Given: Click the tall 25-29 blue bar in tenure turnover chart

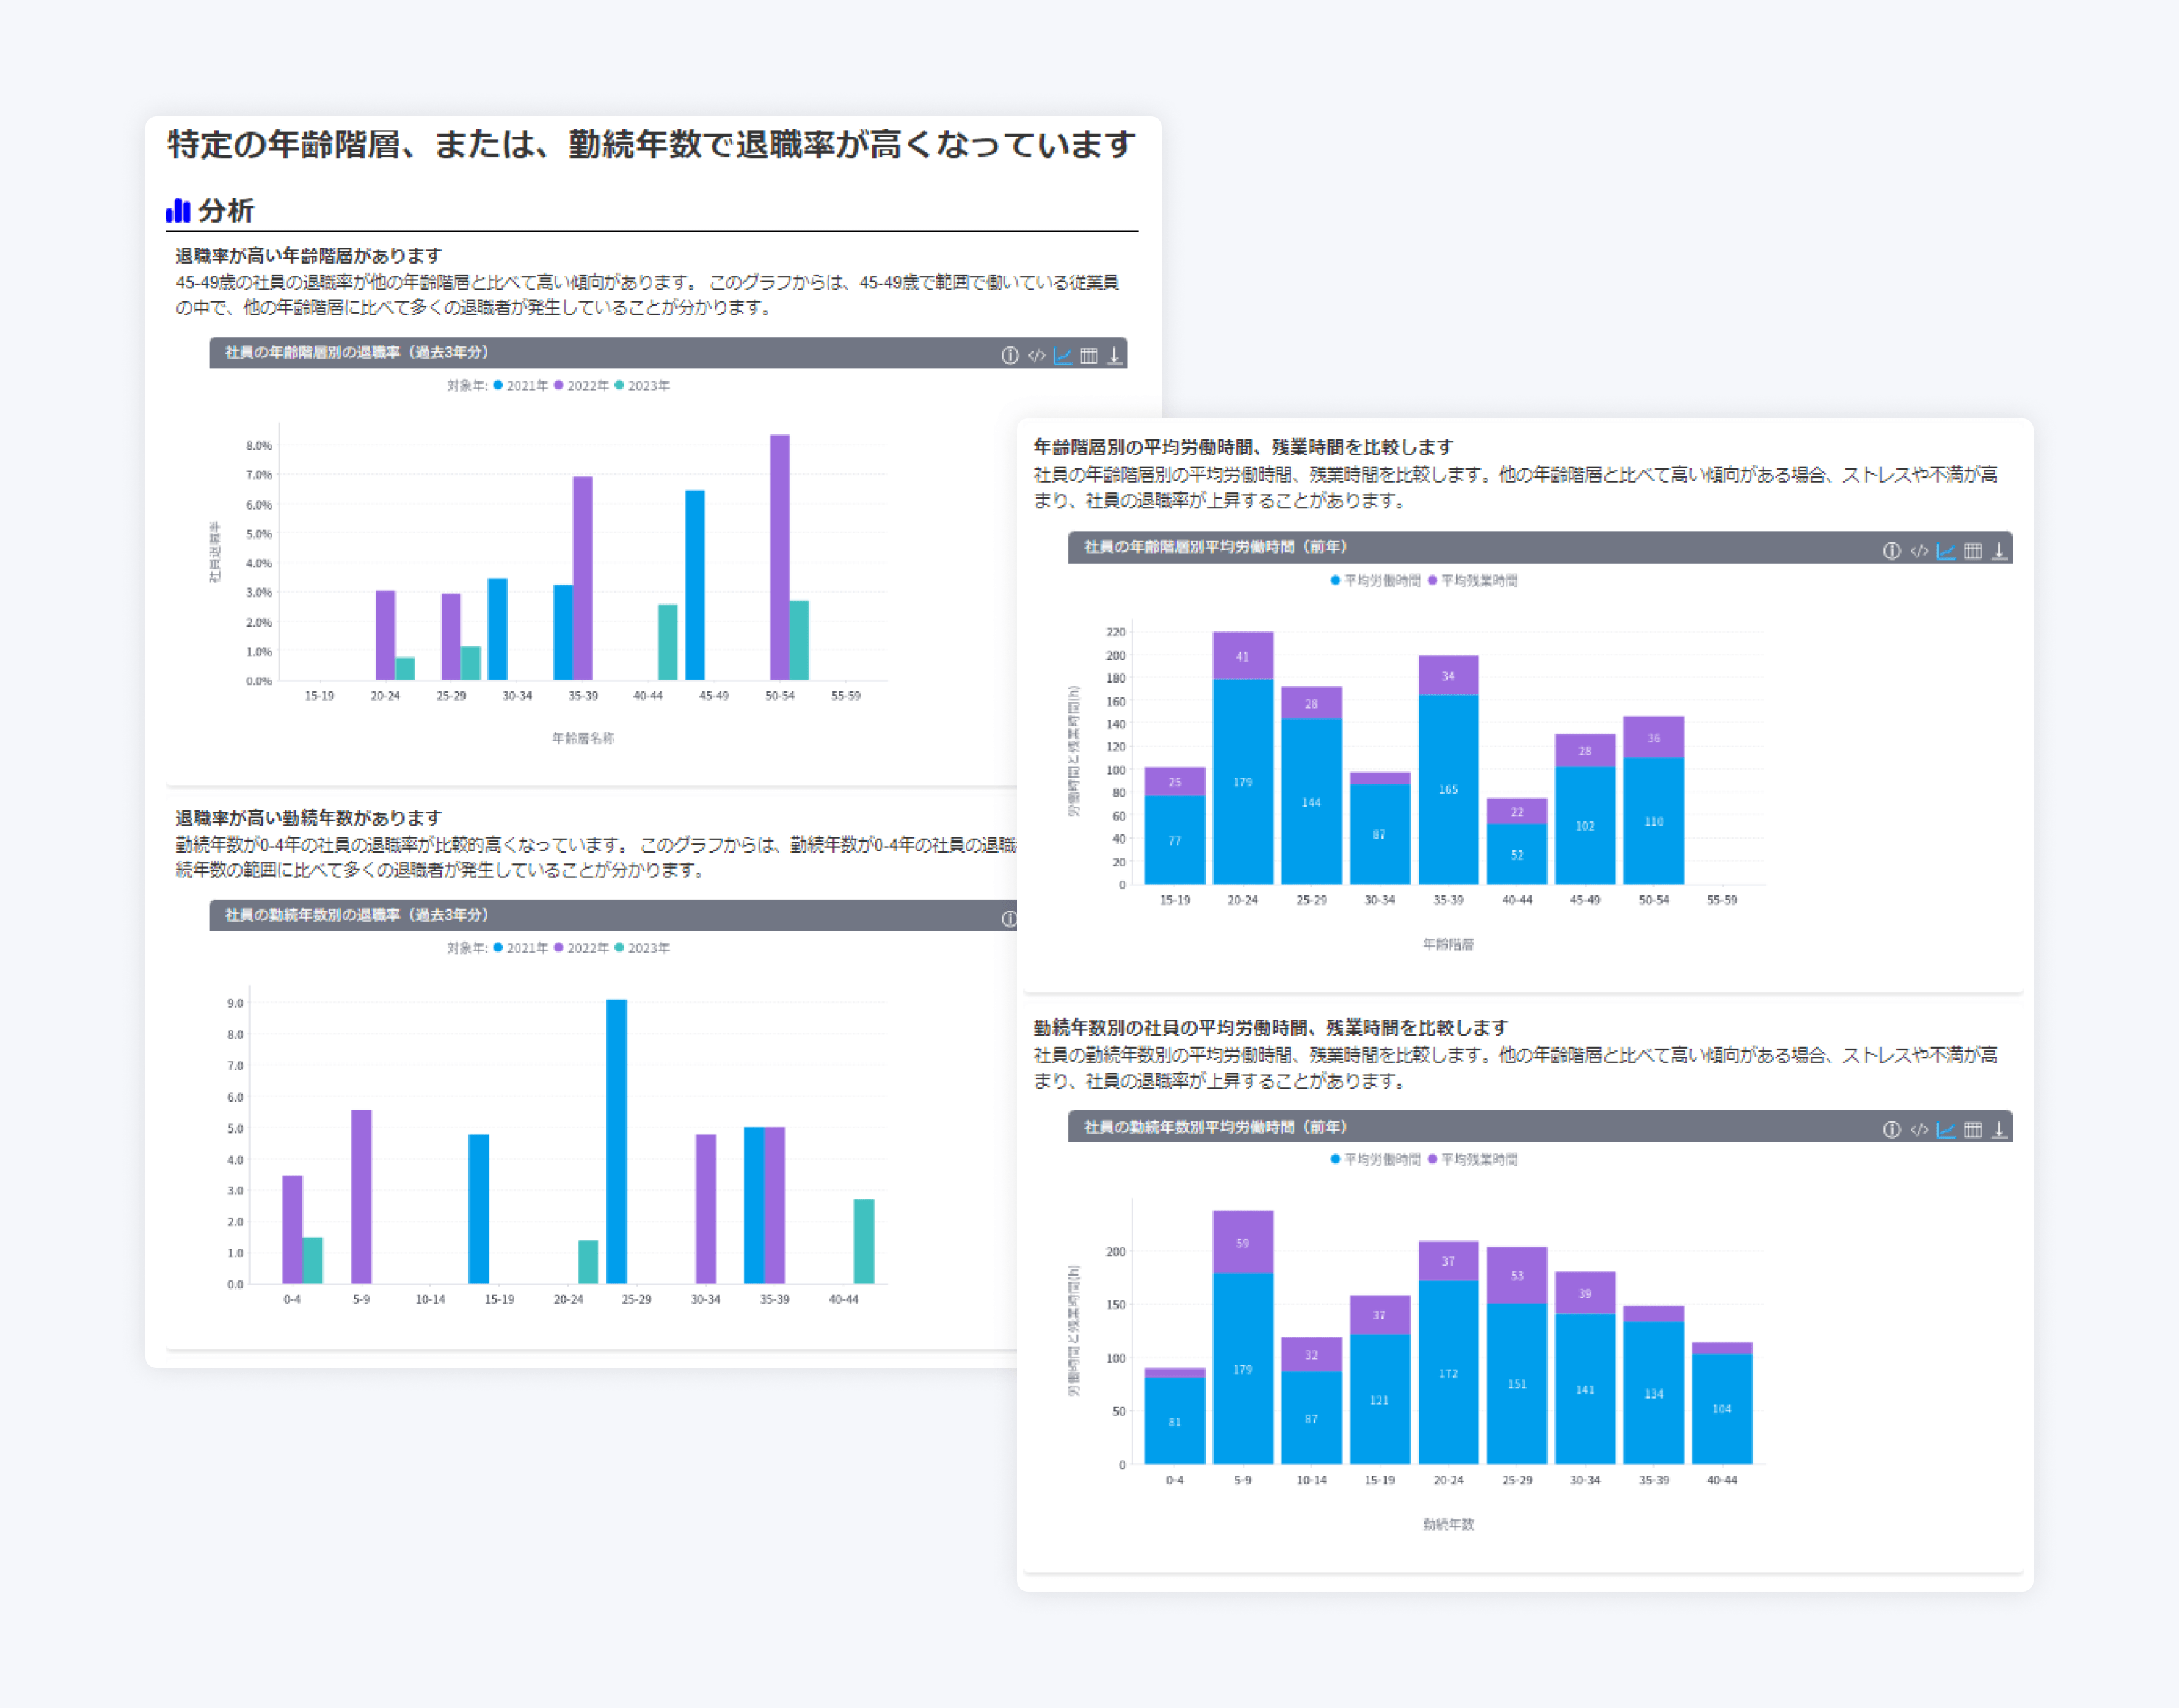Looking at the screenshot, I should pos(616,1140).
